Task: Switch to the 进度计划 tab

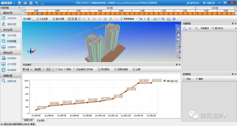Action: point(28,120)
